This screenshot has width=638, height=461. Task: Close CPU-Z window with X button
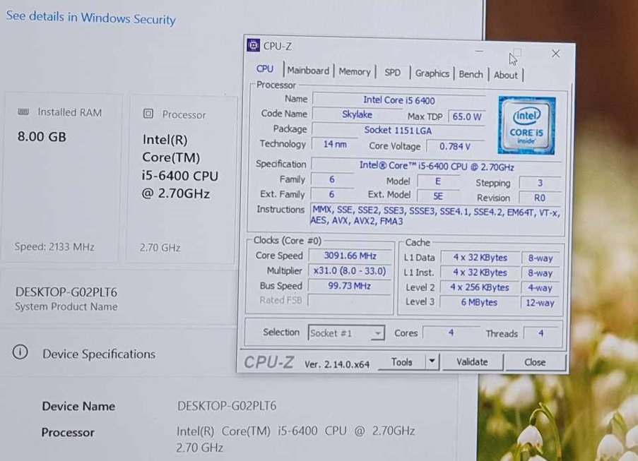click(x=555, y=53)
